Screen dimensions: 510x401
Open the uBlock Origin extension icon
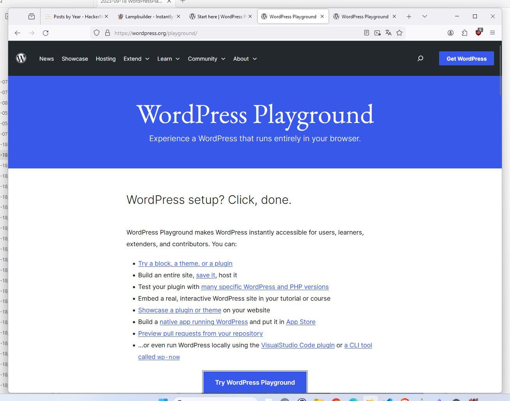(478, 33)
